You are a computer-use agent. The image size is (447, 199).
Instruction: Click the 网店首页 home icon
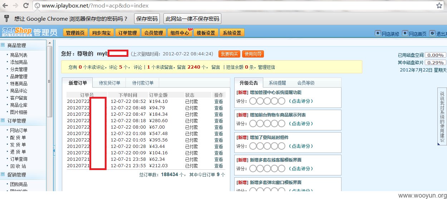coord(405,33)
